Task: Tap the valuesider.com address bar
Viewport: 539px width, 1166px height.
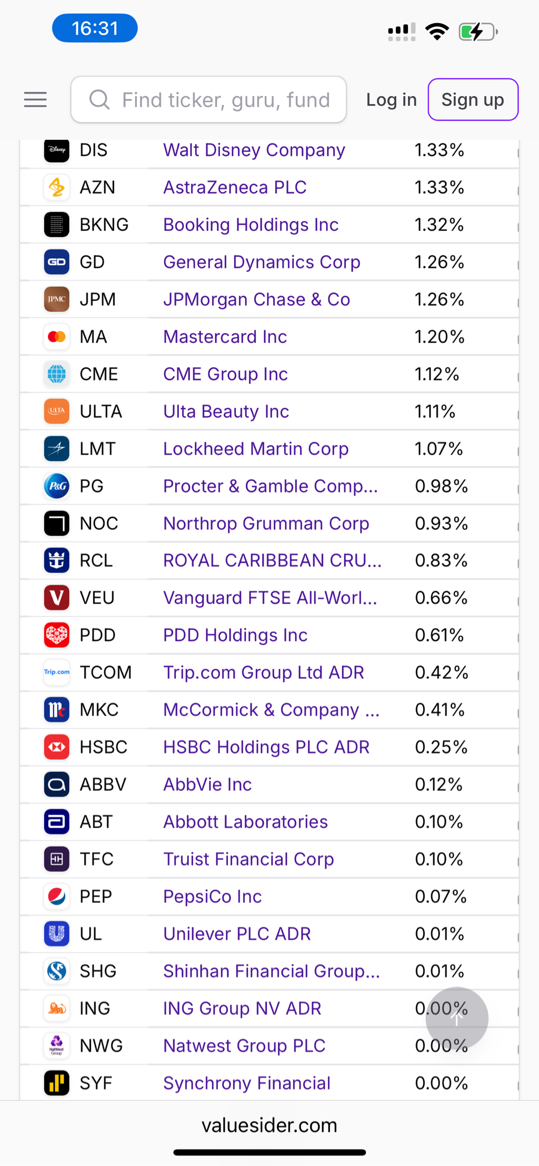Action: 269,1125
